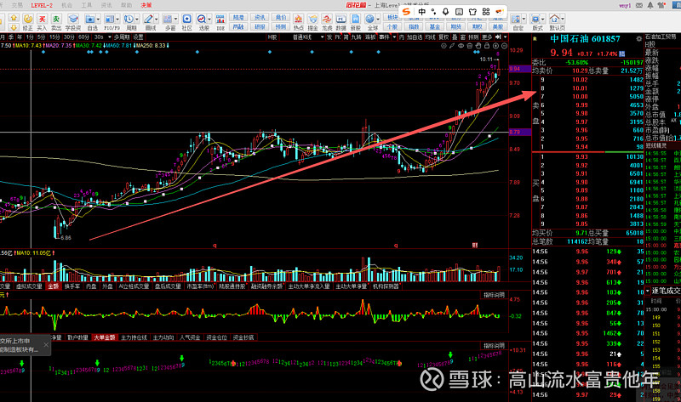This screenshot has width=681, height=402.
Task: Toggle 复权 price adjustment
Action: click(x=444, y=37)
